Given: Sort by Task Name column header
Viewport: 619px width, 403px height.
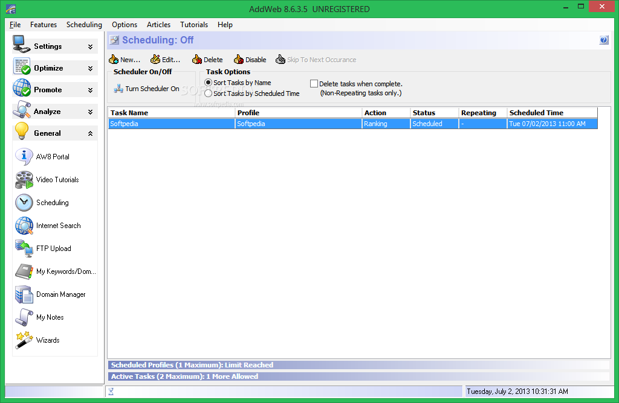Looking at the screenshot, I should [x=172, y=113].
